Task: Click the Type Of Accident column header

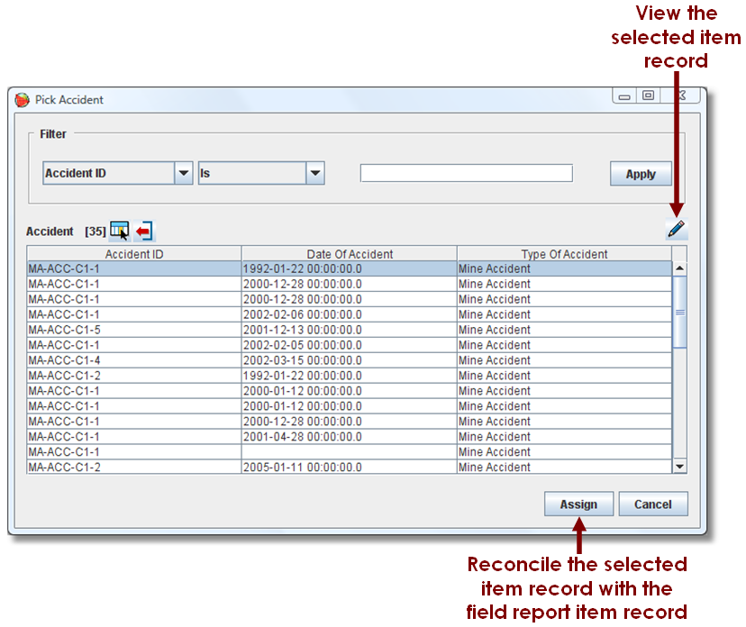Action: [564, 254]
